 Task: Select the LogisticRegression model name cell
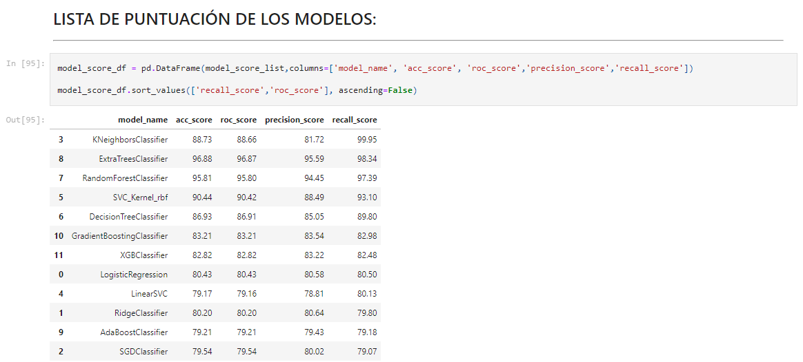pyautogui.click(x=134, y=275)
